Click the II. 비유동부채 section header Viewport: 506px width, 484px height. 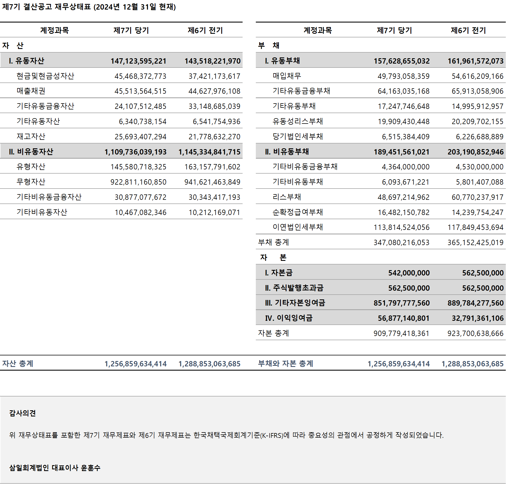[x=287, y=152]
